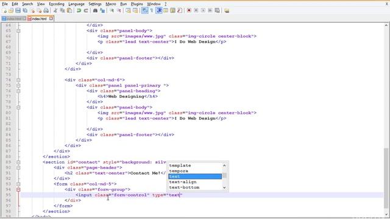
Task: Choose 'text-align' from the autocomplete list
Action: [x=195, y=182]
